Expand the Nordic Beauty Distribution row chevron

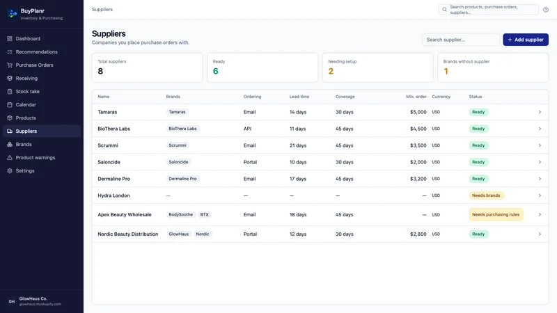click(x=540, y=234)
